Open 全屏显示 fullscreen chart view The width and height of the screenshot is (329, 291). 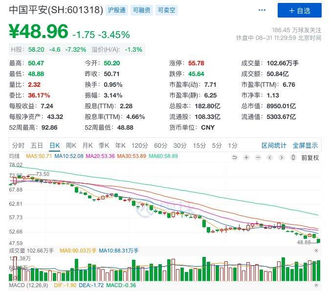(x=305, y=145)
